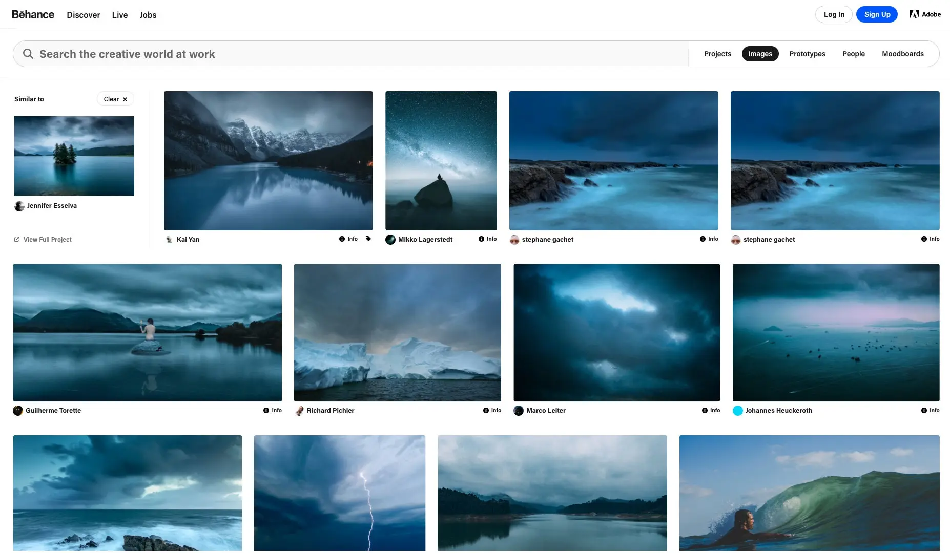Screen dimensions: 950x553
Task: Click the Adobe icon in the header
Action: [x=914, y=14]
